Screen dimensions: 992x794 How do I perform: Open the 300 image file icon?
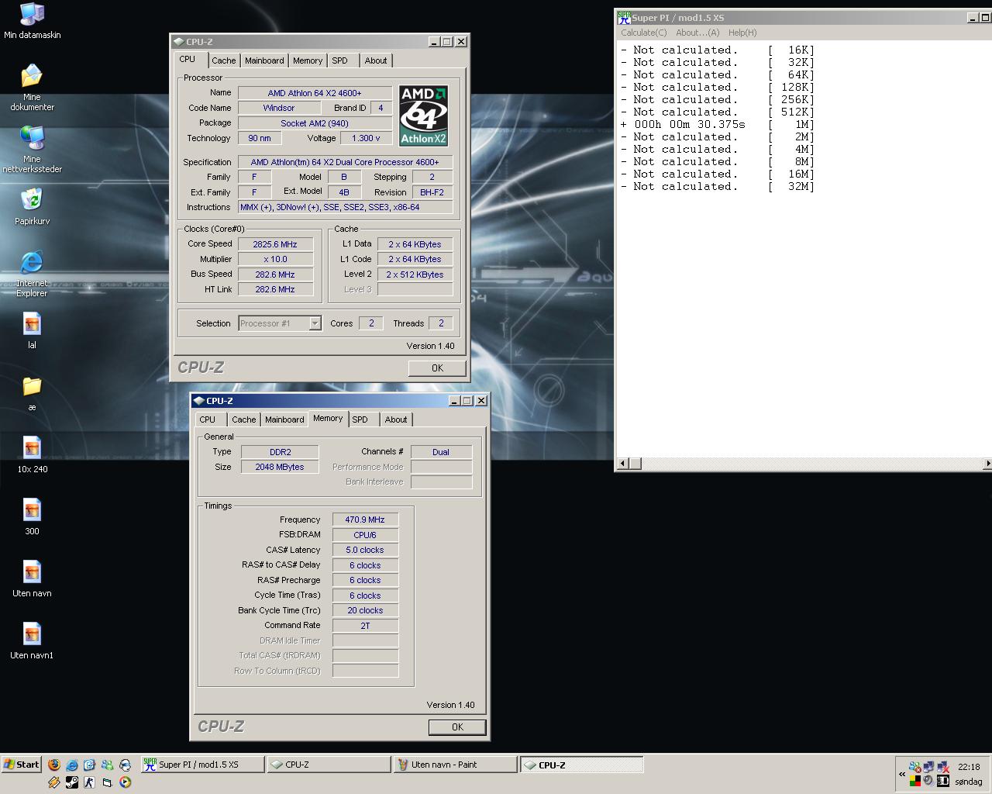(32, 516)
